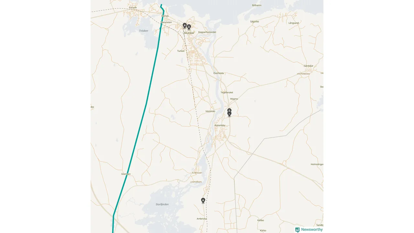Click the Billhamn place label
Viewport: 414px width, 233px height.
[257, 5]
